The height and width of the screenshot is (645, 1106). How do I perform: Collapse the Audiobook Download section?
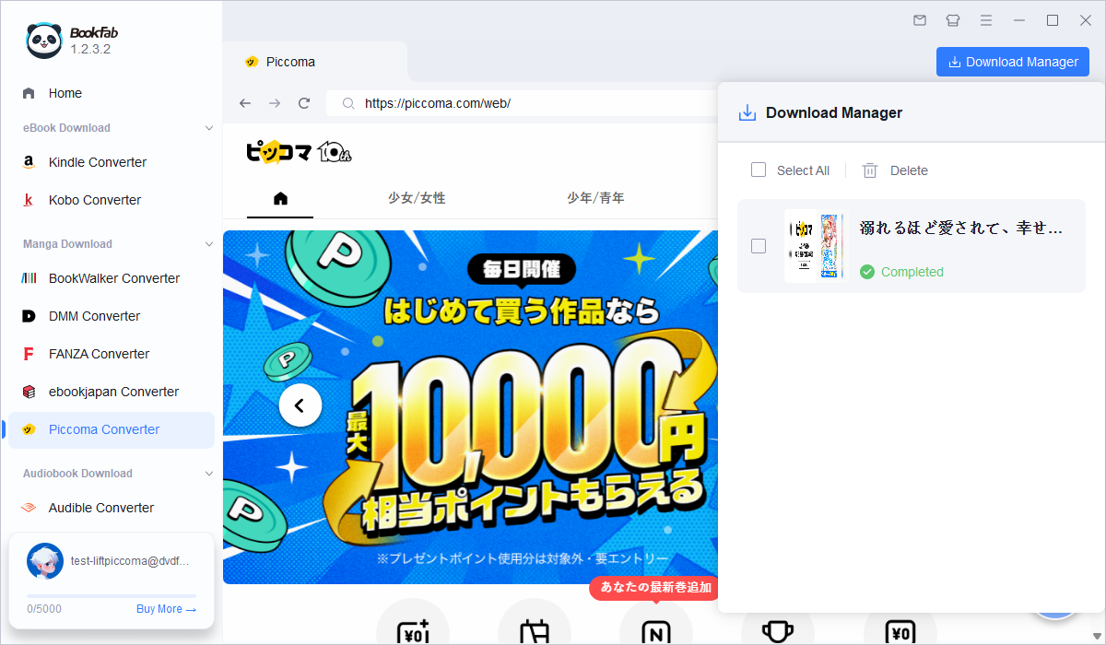(209, 474)
